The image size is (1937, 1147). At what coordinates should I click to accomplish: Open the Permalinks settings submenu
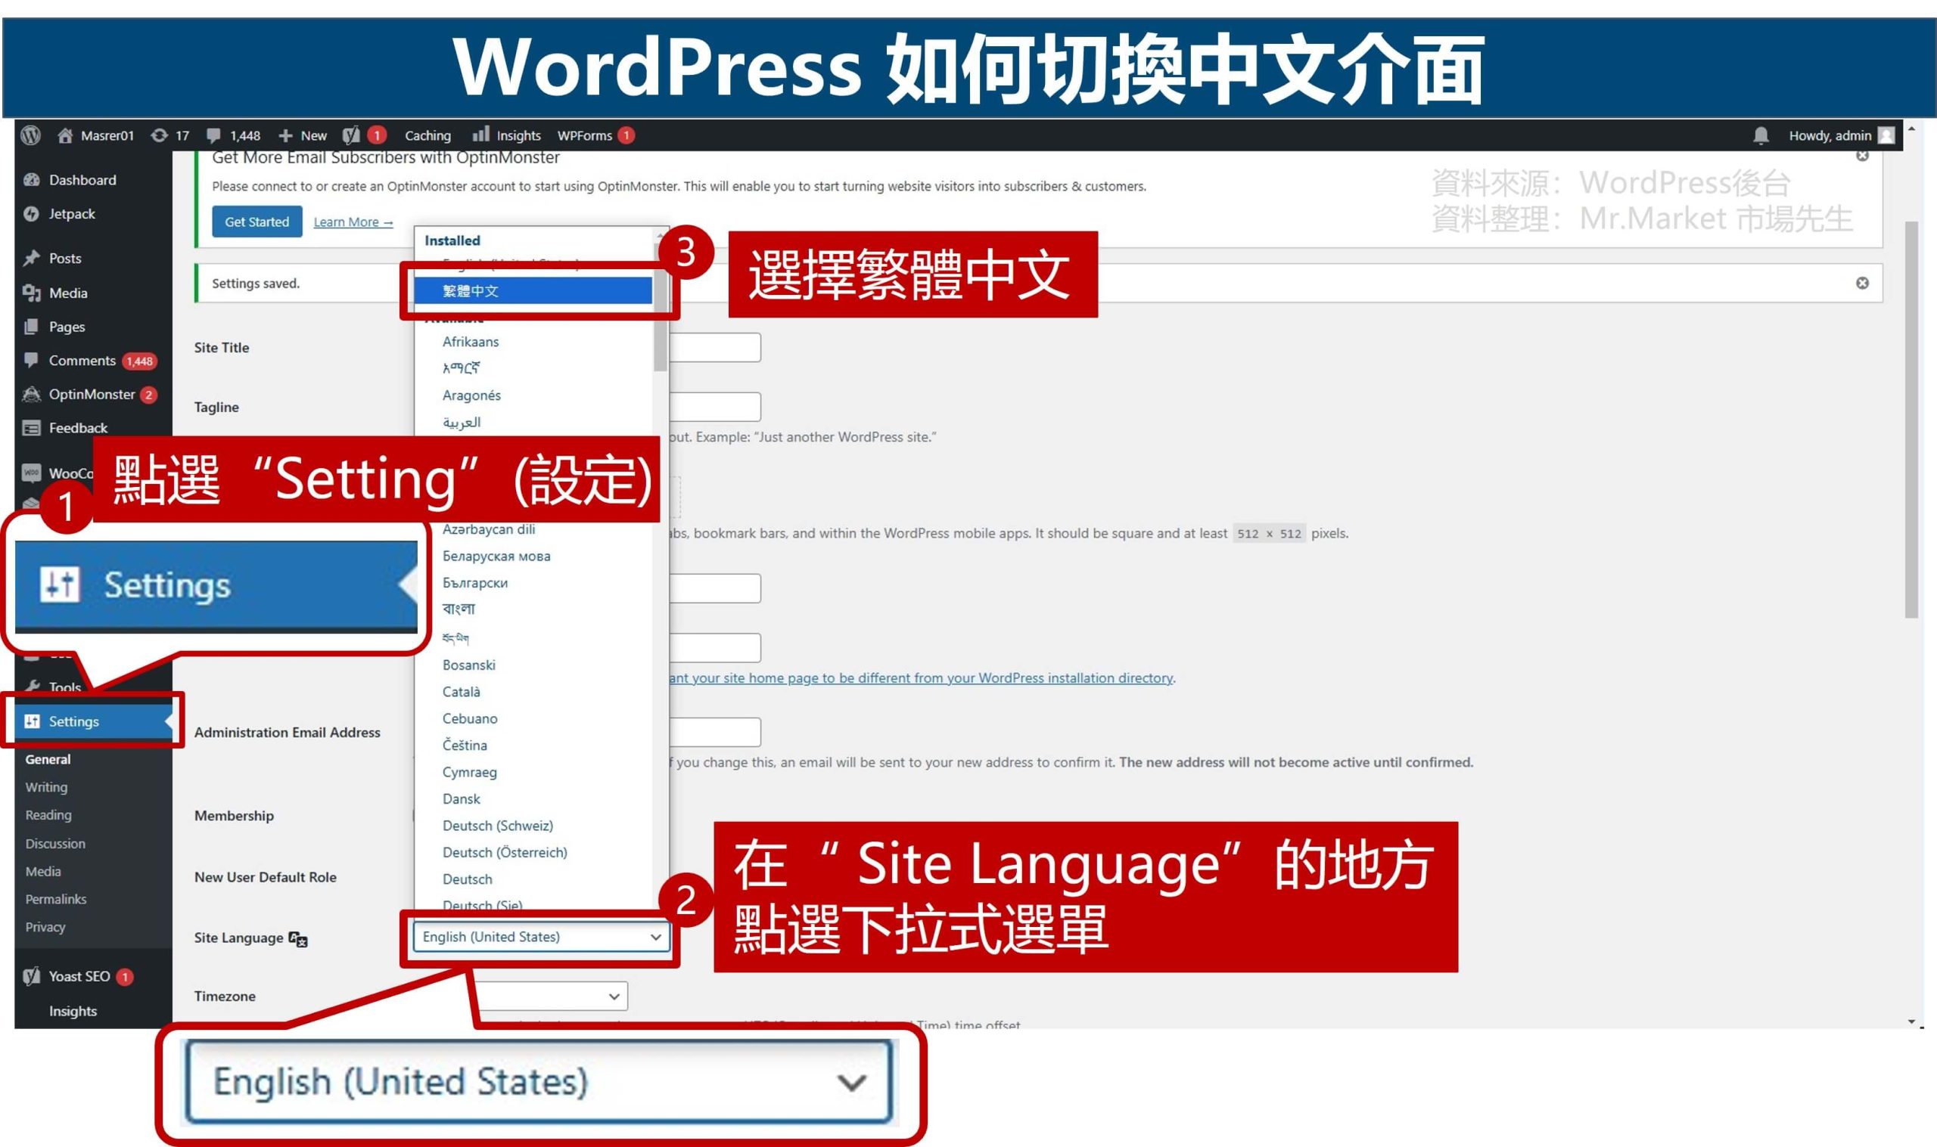click(56, 899)
